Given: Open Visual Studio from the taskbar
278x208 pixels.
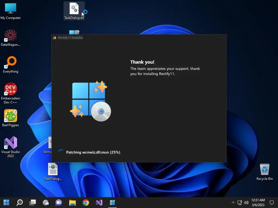Looking at the screenshot, I should [x=99, y=203].
